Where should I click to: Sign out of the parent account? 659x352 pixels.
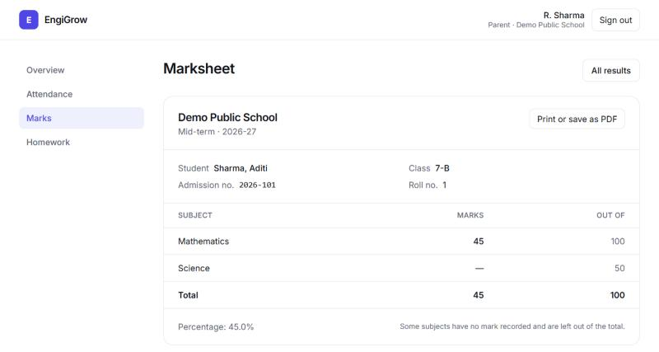click(615, 20)
